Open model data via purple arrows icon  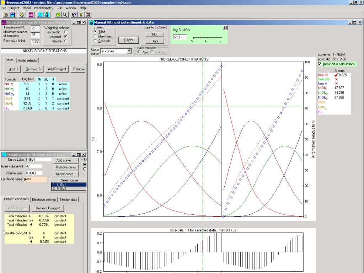tap(31, 15)
